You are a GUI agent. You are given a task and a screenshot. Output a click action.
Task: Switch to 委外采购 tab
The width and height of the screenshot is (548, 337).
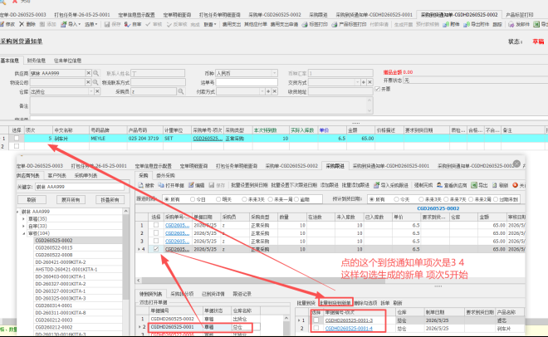point(165,175)
